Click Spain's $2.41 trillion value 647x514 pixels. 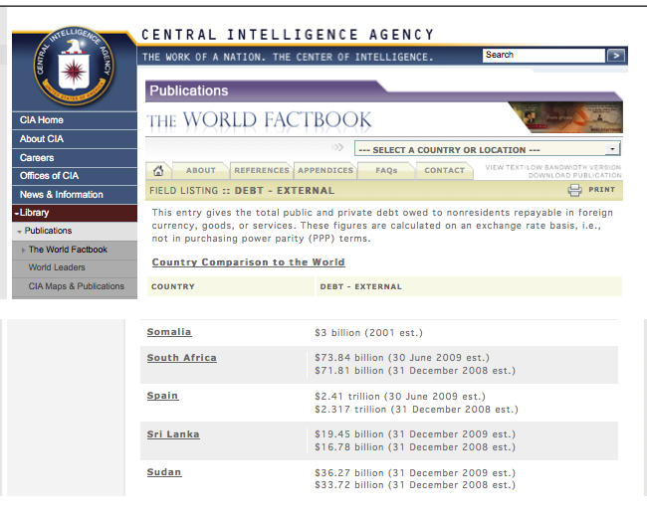tap(400, 397)
